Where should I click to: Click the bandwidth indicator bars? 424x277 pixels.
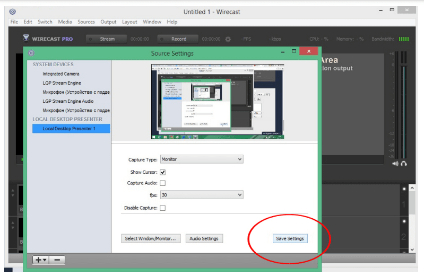(x=404, y=39)
